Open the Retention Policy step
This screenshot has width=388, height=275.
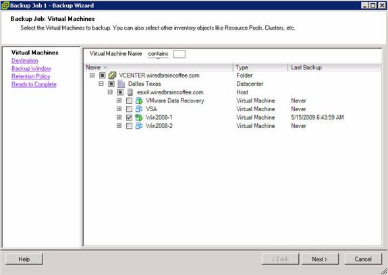pyautogui.click(x=31, y=76)
